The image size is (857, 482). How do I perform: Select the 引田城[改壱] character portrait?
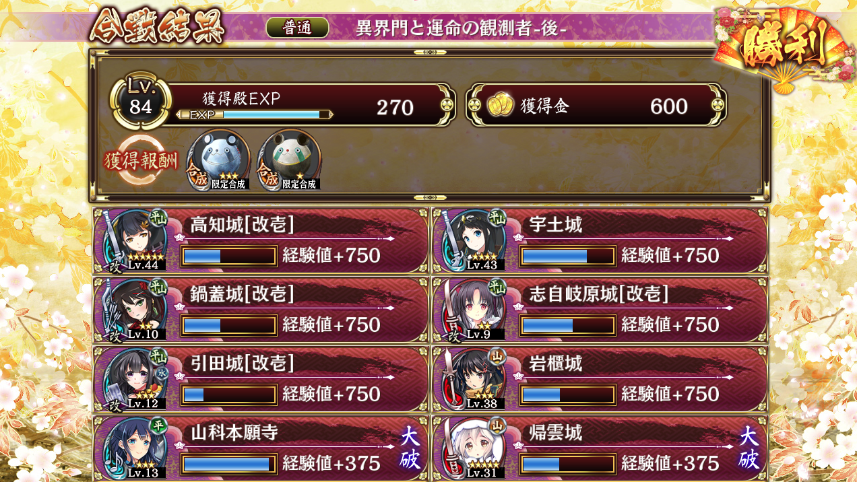133,379
